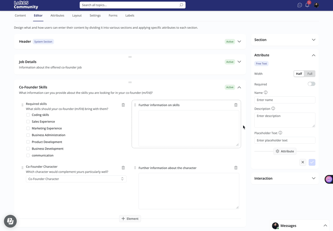333x231 pixels.
Task: Delete the Required skills element
Action: point(123,105)
